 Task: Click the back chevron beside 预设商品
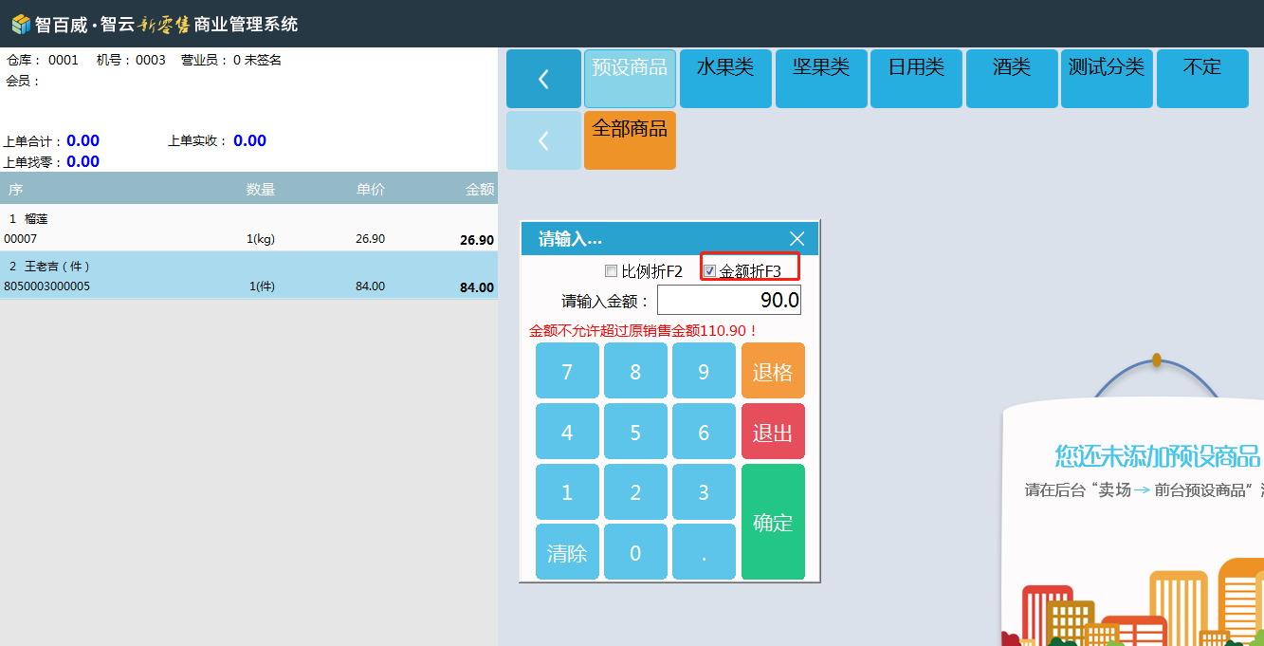(543, 79)
